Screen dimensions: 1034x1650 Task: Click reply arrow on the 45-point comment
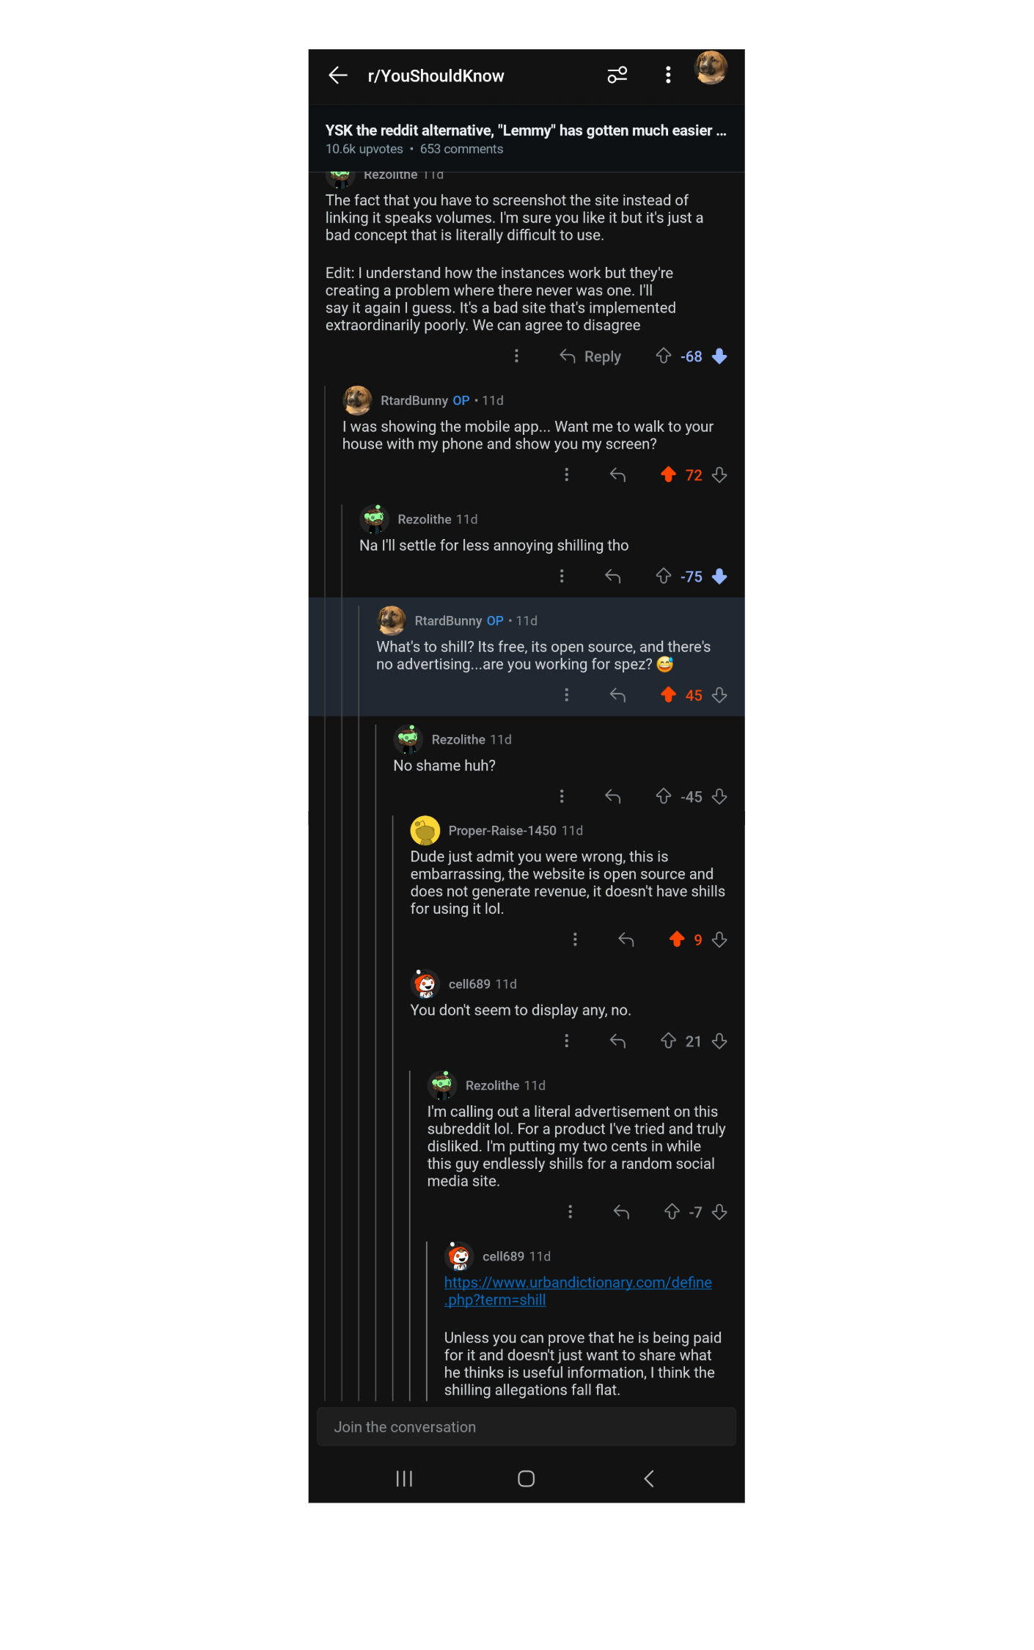617,695
